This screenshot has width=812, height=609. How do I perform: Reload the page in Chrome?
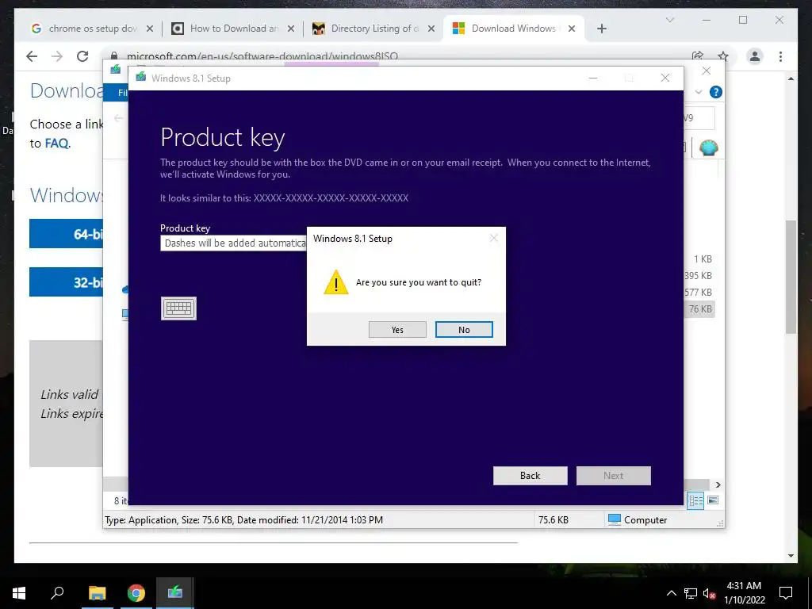82,56
